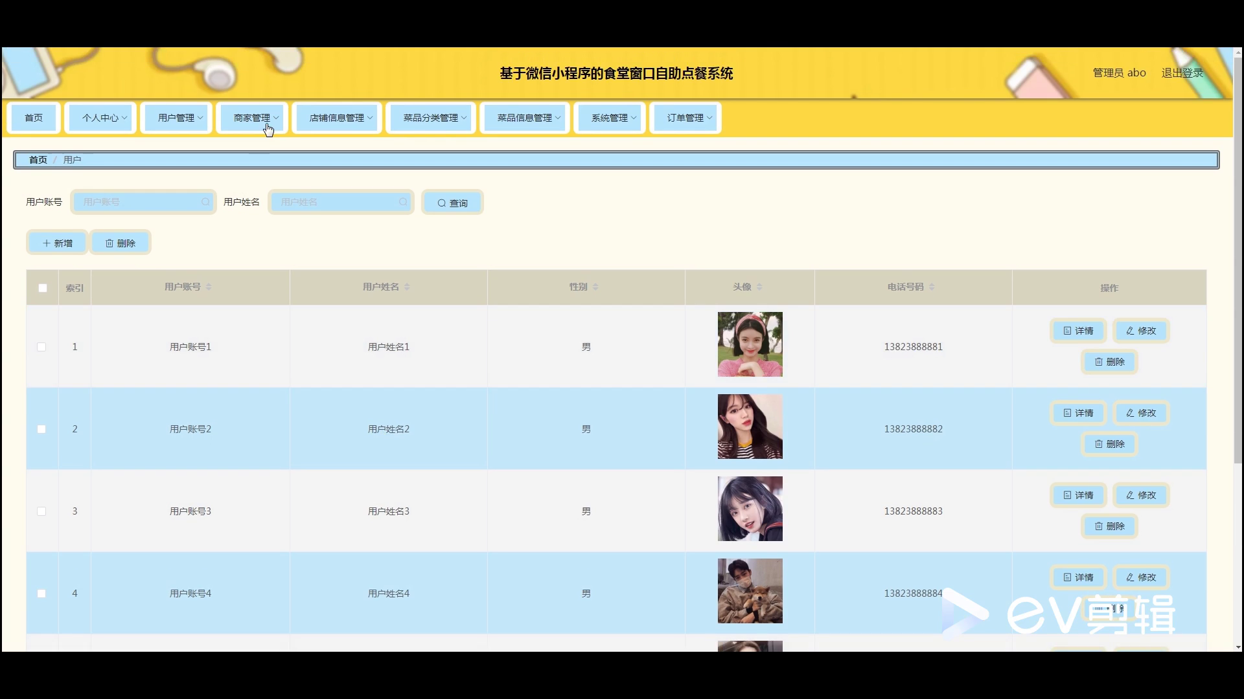Click search icon in 用户账号 input

tap(205, 202)
